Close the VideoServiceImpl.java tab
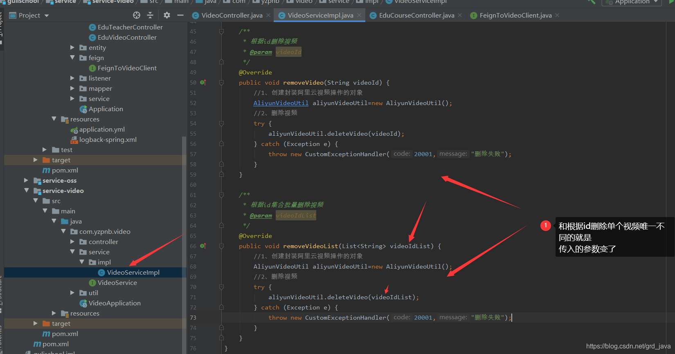Screen dimensions: 675x354 [x=359, y=15]
